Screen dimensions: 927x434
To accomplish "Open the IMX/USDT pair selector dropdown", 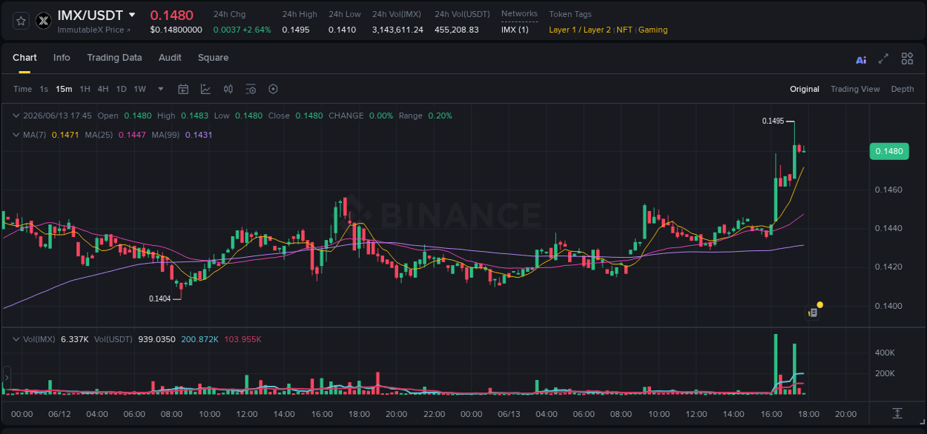I will (132, 15).
